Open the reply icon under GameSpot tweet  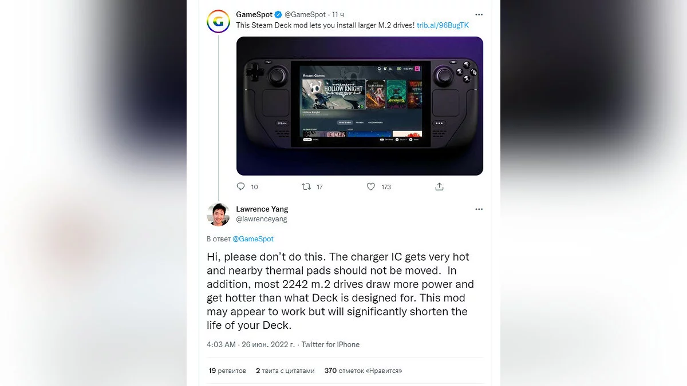[x=240, y=186]
